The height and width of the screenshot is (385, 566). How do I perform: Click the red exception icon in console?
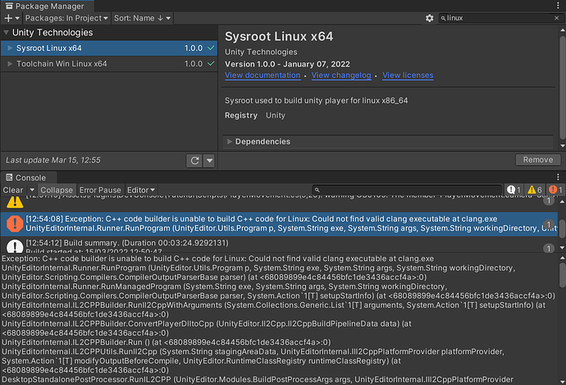click(15, 222)
